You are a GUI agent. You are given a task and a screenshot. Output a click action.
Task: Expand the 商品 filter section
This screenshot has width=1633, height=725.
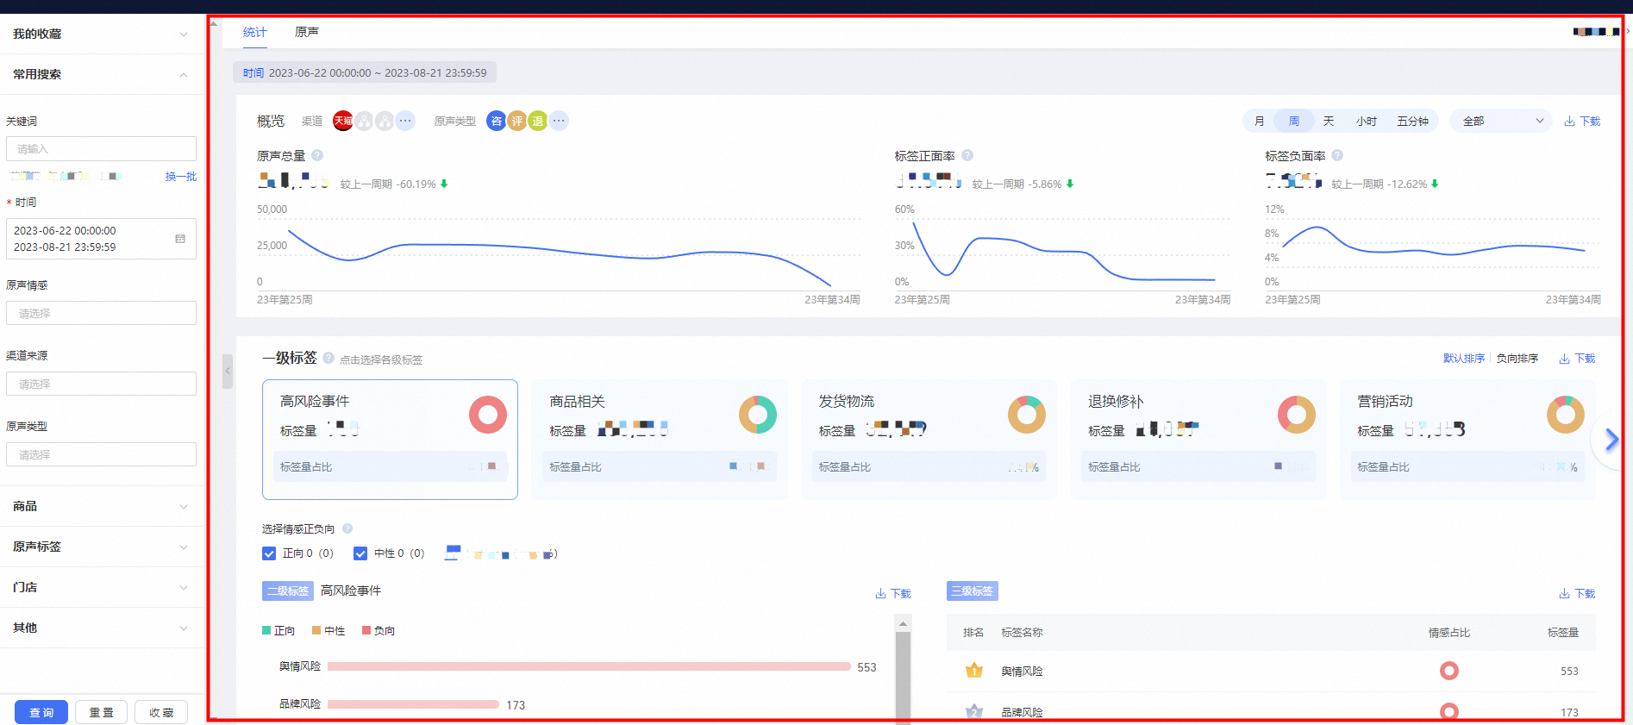coord(102,506)
